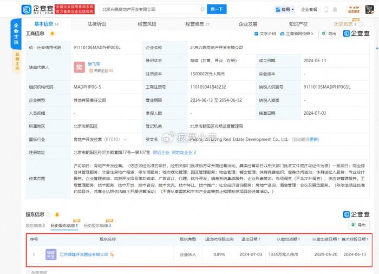Viewport: 379px width, 274px height.
Task: Open the 关联企业 43 related companies link
Action: (x=101, y=70)
